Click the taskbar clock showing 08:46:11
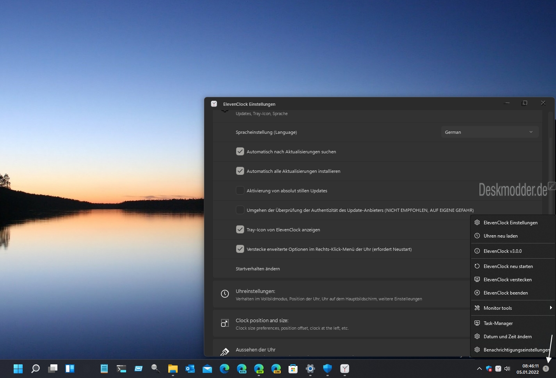This screenshot has height=378, width=556. tap(528, 369)
